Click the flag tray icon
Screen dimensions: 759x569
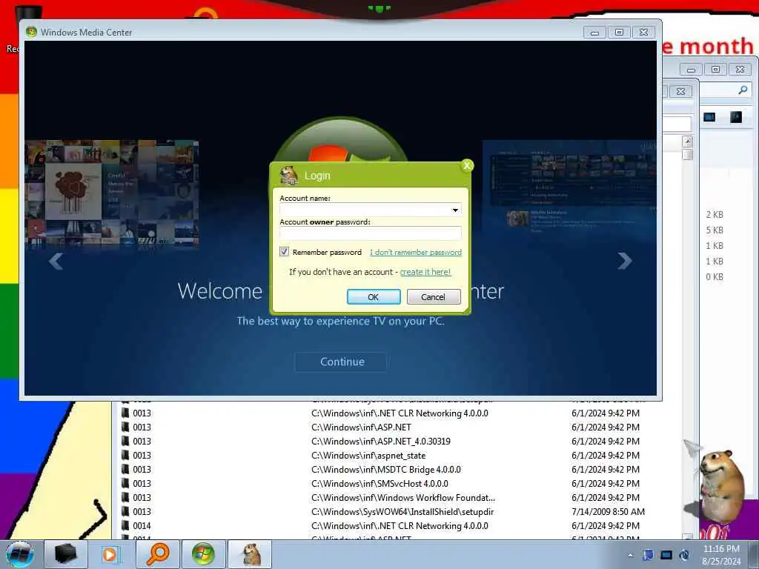pos(648,555)
